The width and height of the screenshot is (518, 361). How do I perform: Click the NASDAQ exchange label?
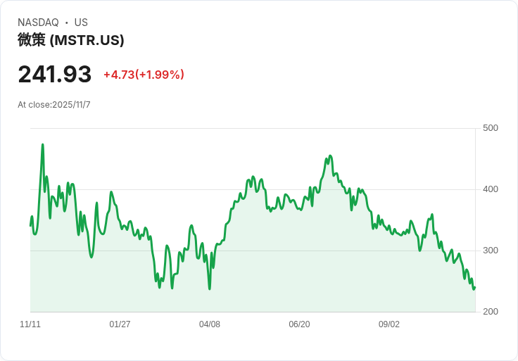(x=38, y=23)
